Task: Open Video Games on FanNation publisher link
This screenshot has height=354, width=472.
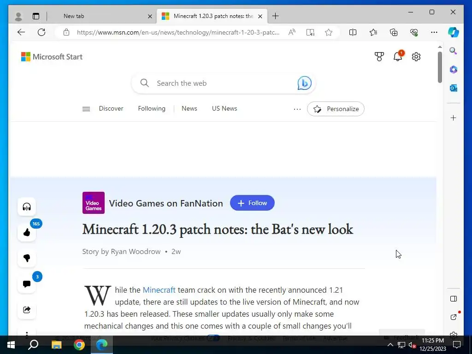Action: click(x=166, y=203)
